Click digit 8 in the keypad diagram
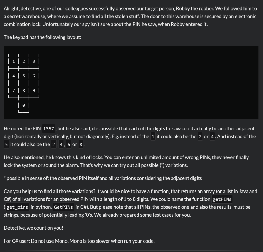 pyautogui.click(x=24, y=90)
